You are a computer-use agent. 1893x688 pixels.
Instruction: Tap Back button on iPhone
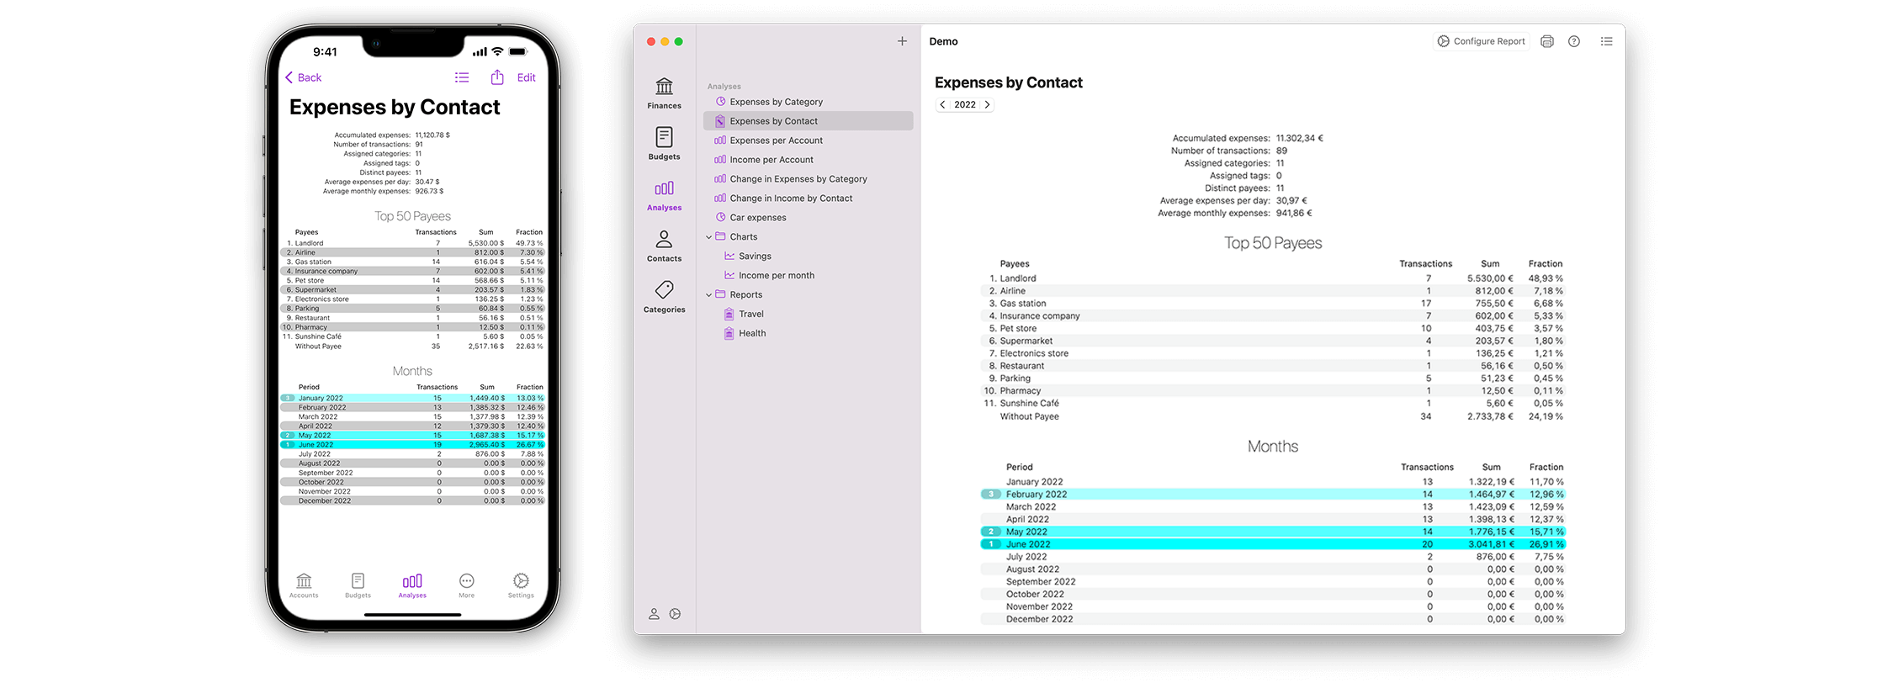(304, 77)
